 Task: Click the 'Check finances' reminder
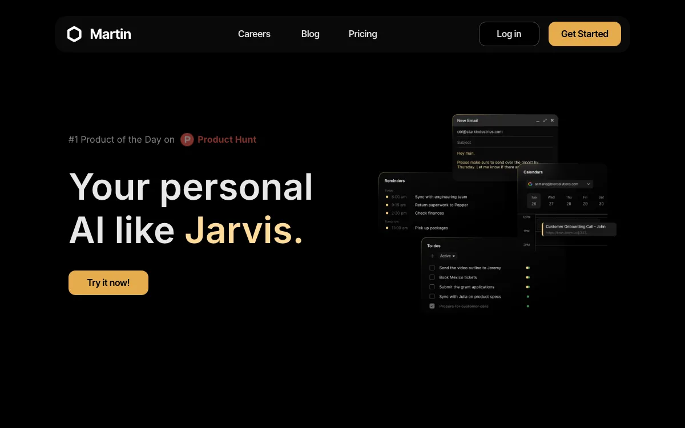point(429,213)
